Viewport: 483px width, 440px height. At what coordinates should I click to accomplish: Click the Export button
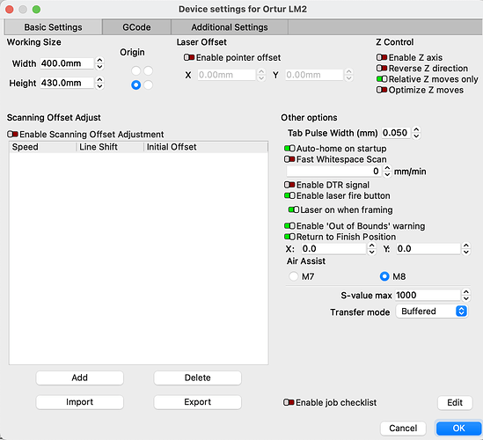tap(197, 402)
